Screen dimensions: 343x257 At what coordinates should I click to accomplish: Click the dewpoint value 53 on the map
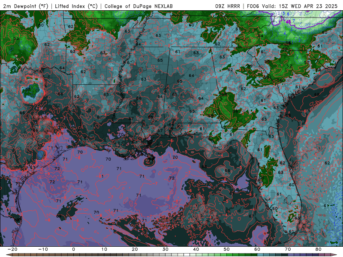click(x=16, y=38)
